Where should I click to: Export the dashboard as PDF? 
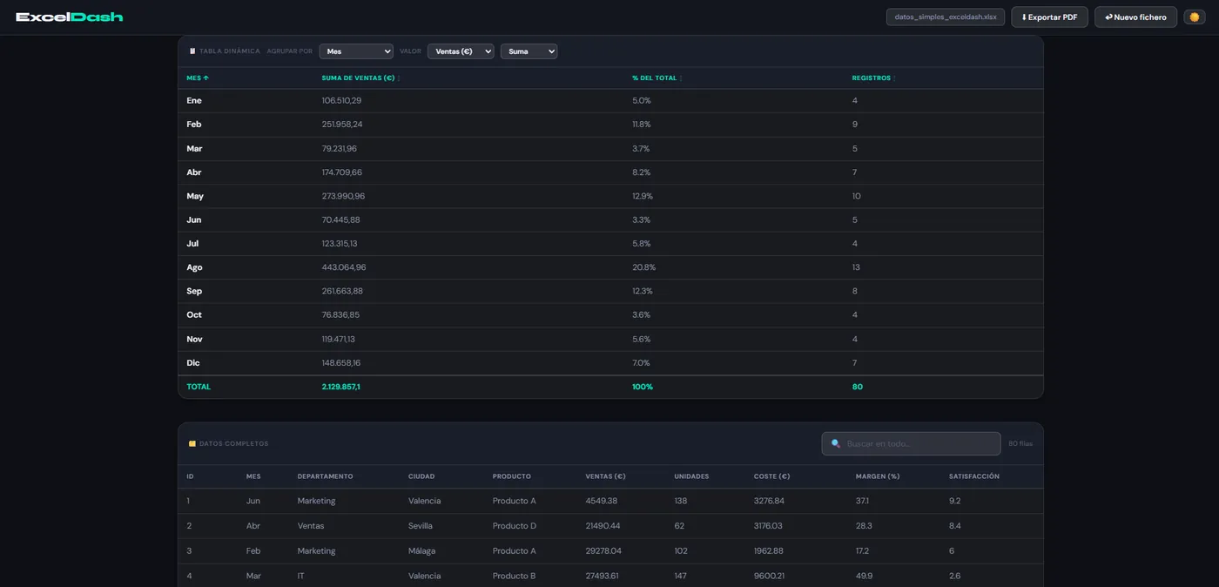tap(1049, 17)
